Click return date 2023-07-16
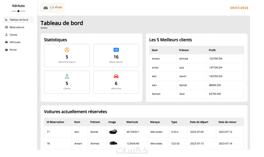The image size is (264, 157). 226,144
